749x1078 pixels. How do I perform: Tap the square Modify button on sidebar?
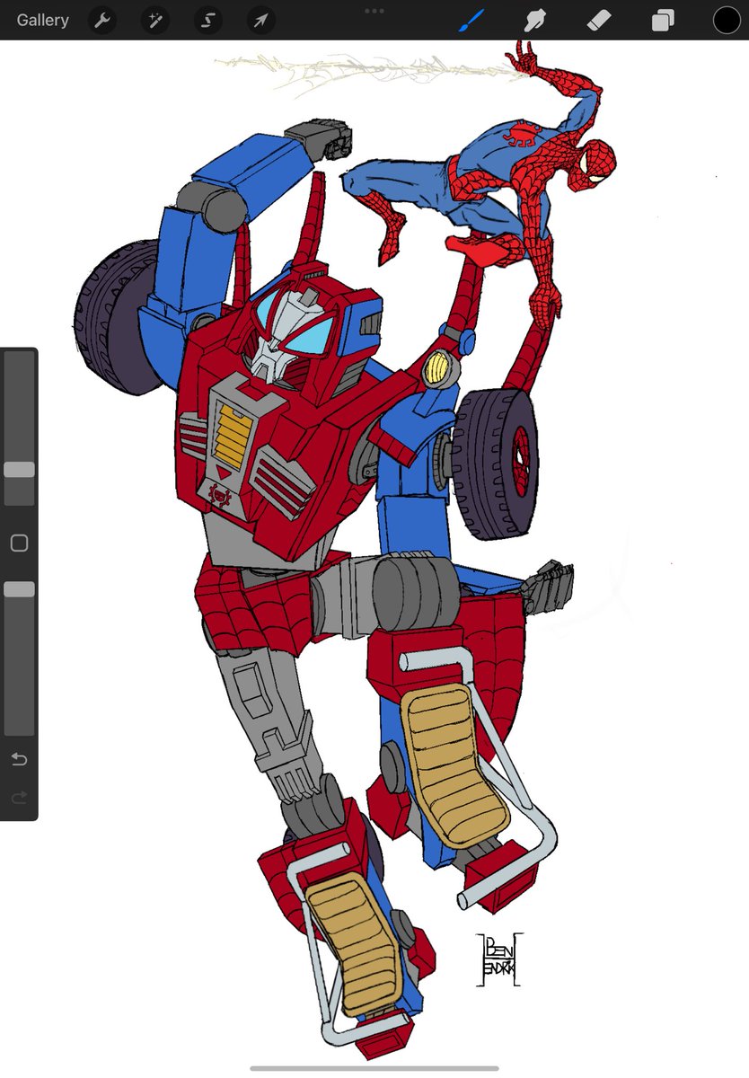tap(19, 543)
